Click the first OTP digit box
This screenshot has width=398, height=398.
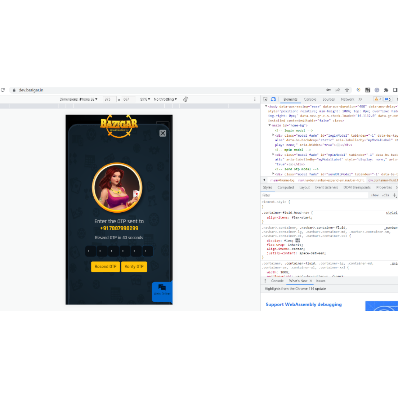tap(90, 251)
